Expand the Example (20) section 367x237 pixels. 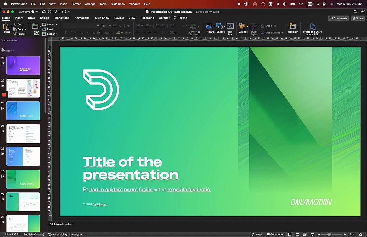pos(2,40)
